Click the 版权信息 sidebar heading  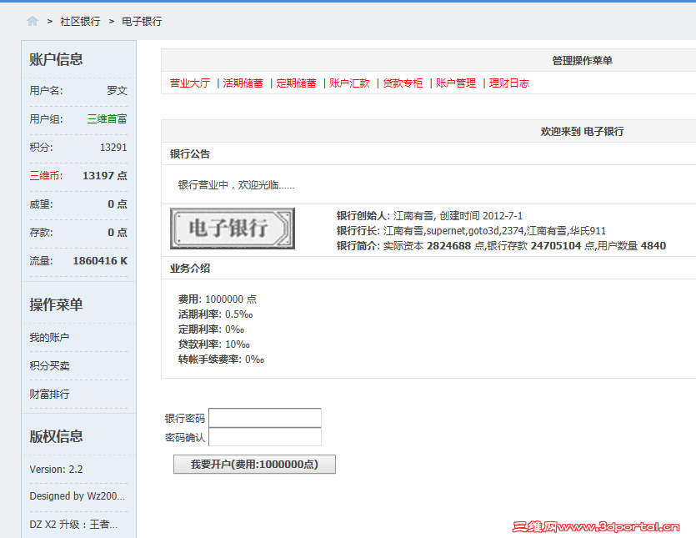56,436
